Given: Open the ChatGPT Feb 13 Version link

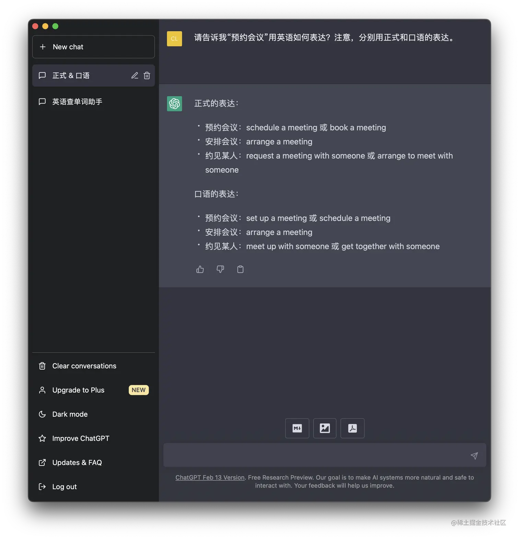Looking at the screenshot, I should click(x=210, y=478).
